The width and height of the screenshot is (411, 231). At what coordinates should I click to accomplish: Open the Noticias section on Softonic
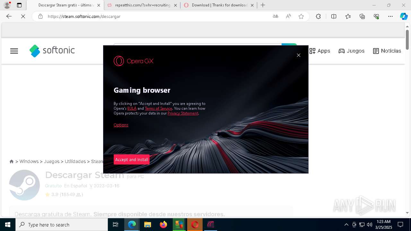pyautogui.click(x=387, y=51)
